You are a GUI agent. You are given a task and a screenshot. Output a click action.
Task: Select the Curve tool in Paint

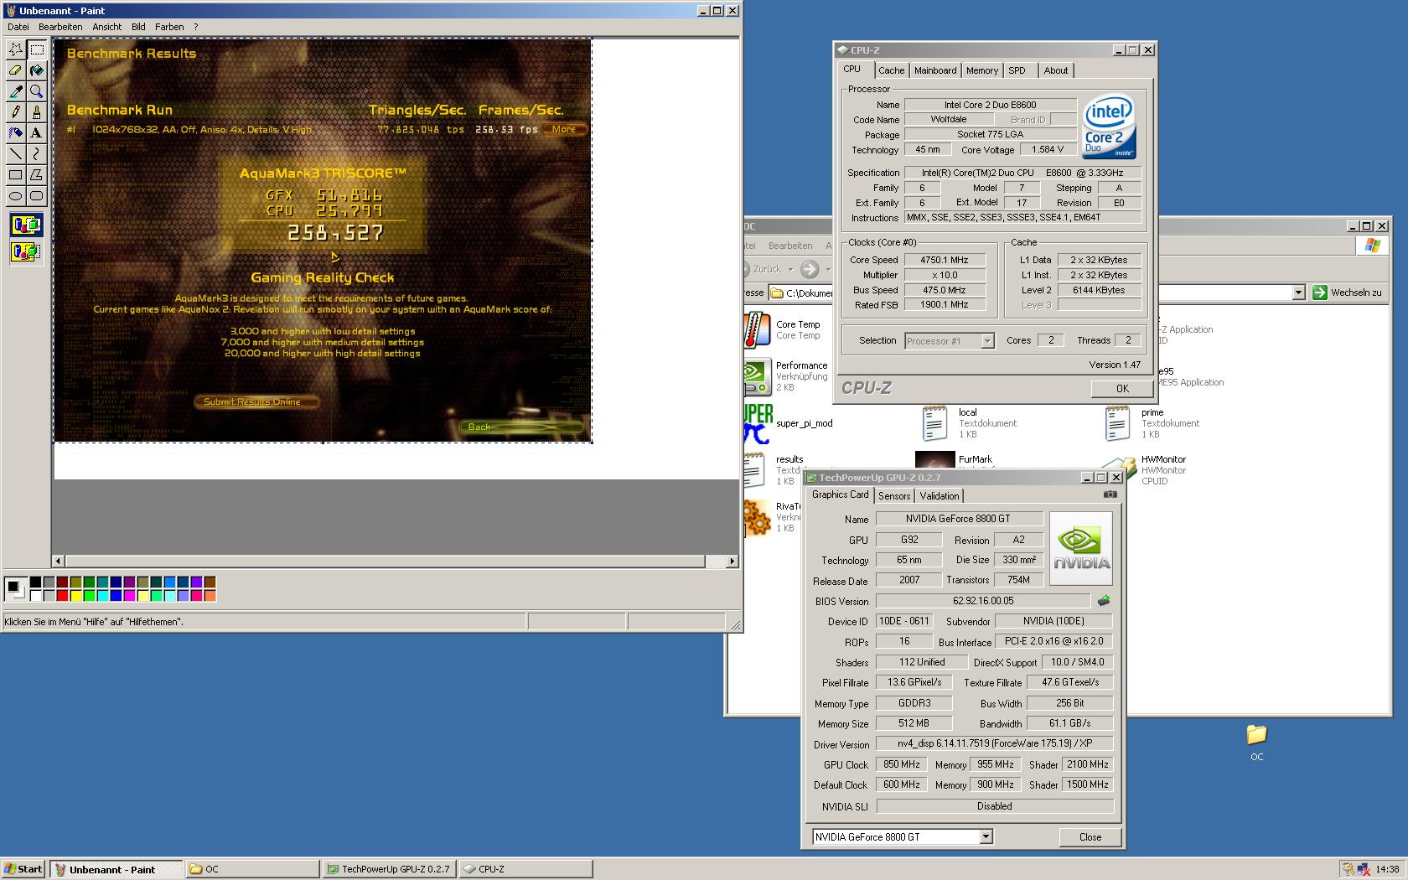click(x=36, y=154)
